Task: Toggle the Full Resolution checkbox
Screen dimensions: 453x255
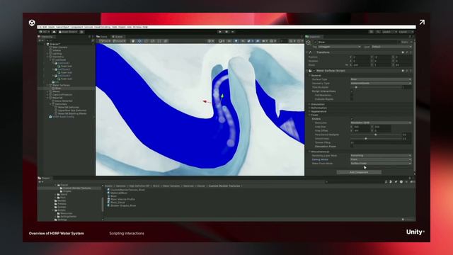Action: pyautogui.click(x=352, y=95)
